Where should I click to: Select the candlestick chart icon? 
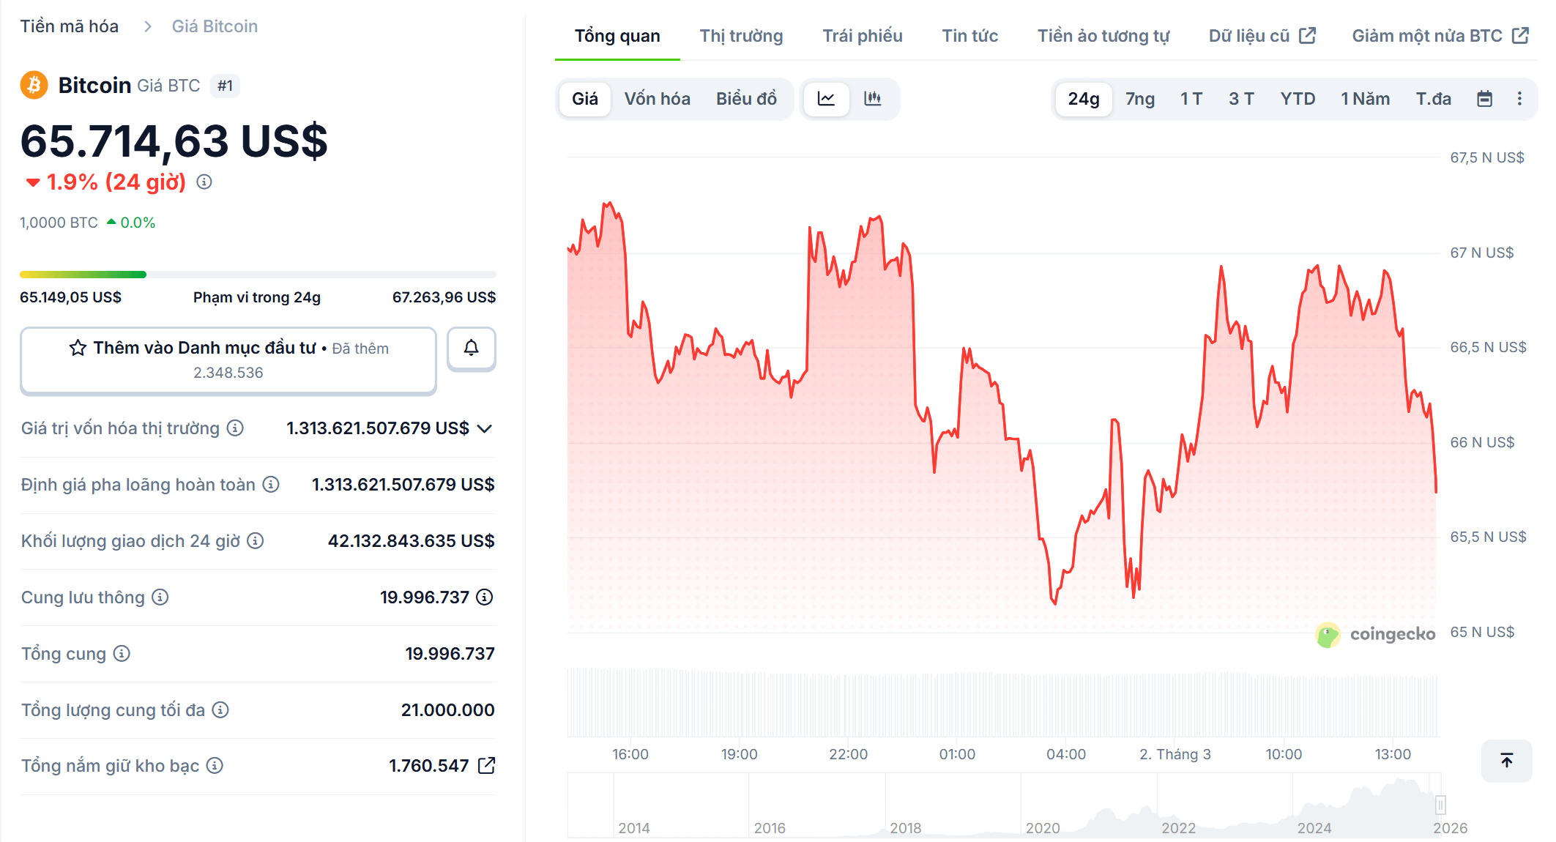[x=873, y=99]
